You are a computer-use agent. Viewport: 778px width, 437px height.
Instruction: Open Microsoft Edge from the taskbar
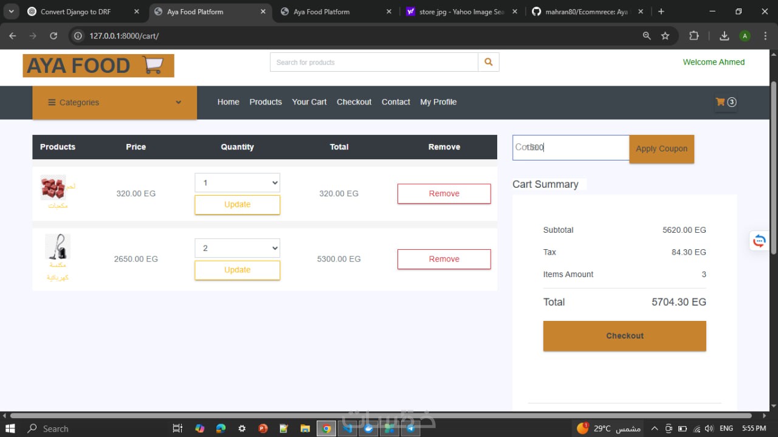[x=221, y=428]
